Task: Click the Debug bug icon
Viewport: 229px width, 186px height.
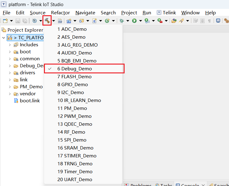Action: (122, 21)
